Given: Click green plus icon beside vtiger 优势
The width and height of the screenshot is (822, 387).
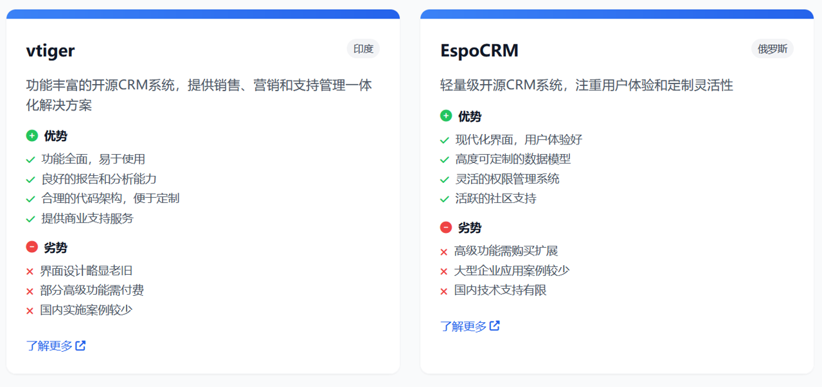Looking at the screenshot, I should (x=32, y=135).
